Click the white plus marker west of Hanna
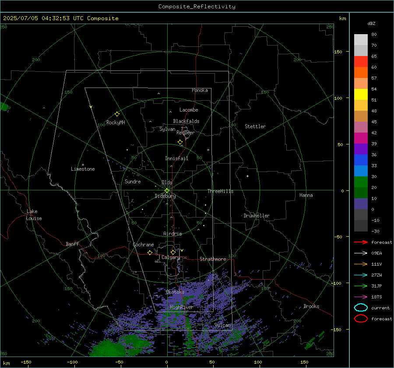The image size is (394, 368). [247, 176]
